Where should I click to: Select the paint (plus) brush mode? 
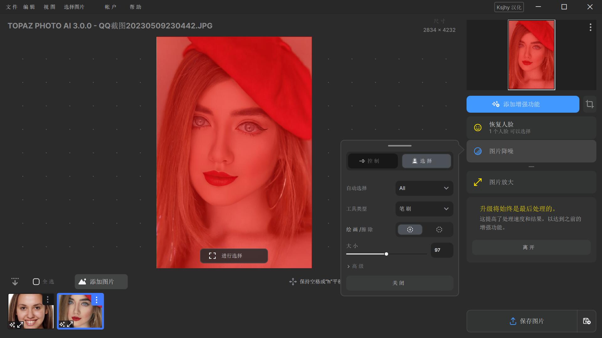[410, 230]
